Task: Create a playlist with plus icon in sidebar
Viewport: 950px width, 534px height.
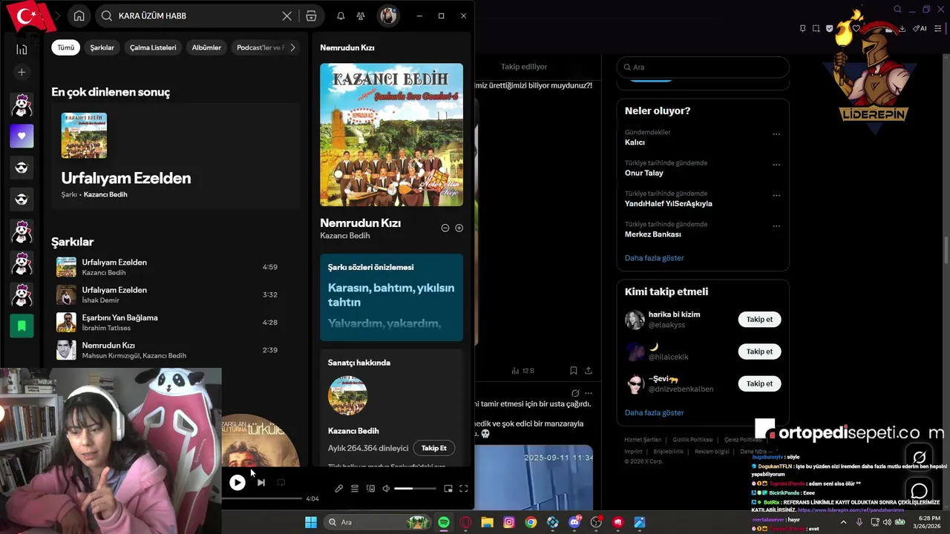Action: click(22, 72)
